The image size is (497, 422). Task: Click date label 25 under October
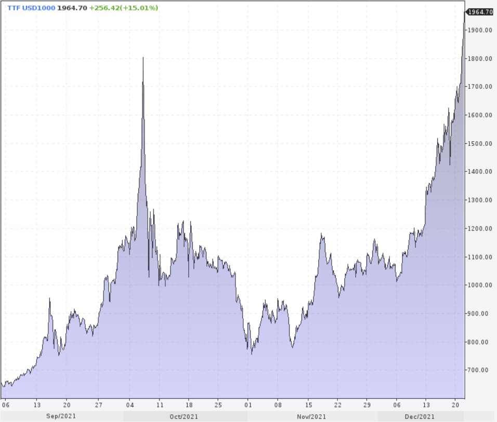(x=218, y=404)
